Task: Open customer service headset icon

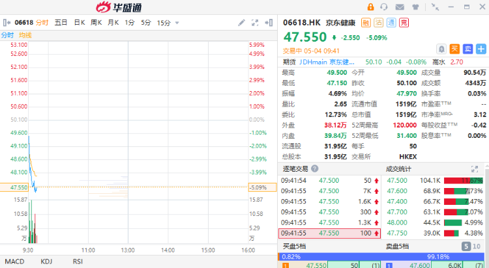Action: (x=384, y=7)
